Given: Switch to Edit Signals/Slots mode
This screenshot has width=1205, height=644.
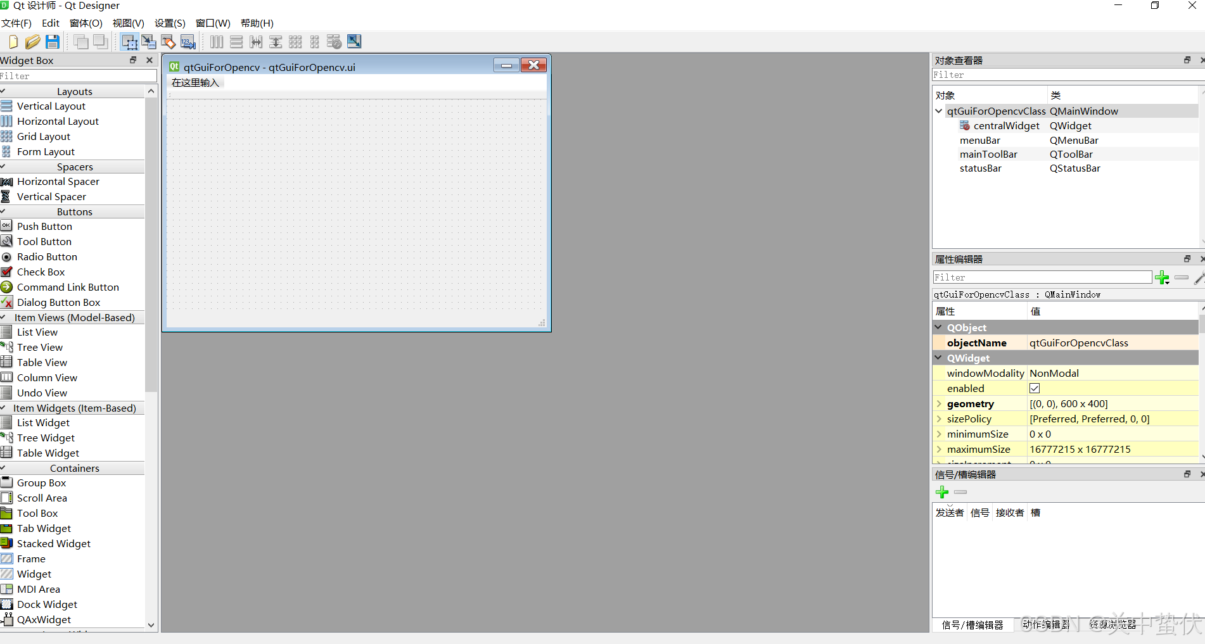Looking at the screenshot, I should 148,42.
